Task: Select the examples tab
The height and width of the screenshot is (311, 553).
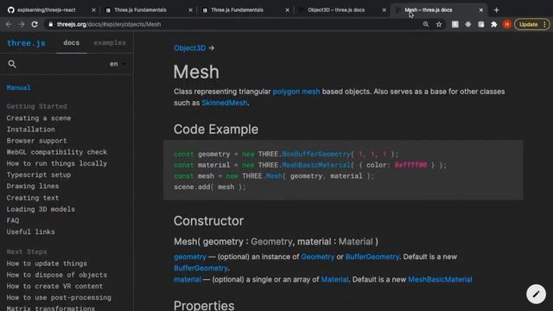Action: pos(110,42)
